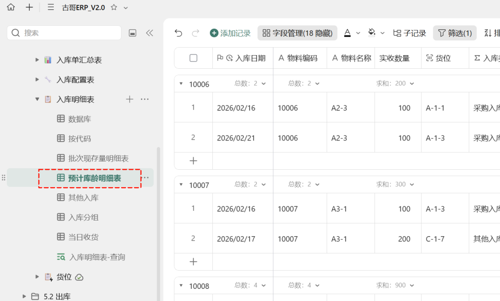This screenshot has height=301, width=500.
Task: Click 子记录 toolbar button
Action: pyautogui.click(x=410, y=33)
